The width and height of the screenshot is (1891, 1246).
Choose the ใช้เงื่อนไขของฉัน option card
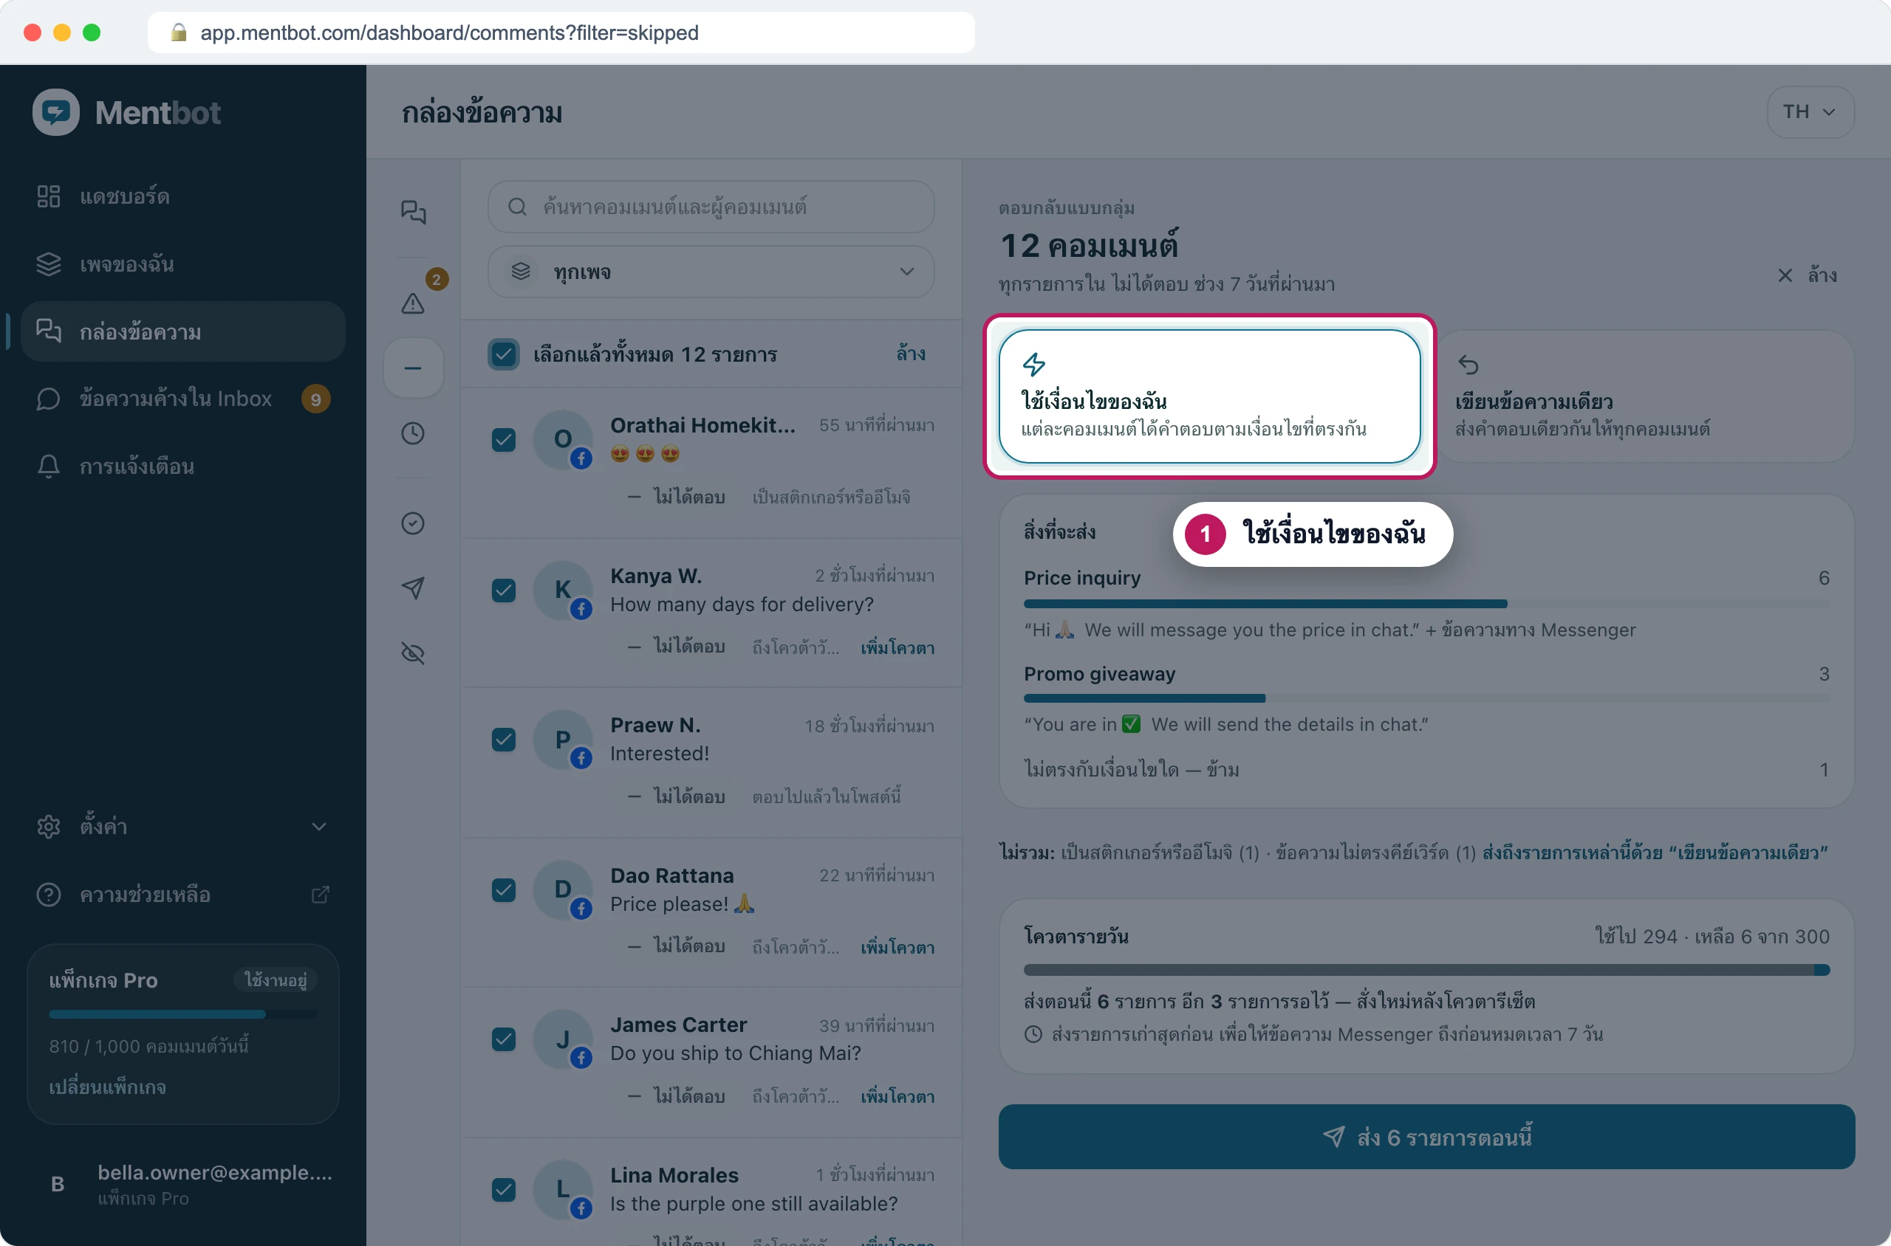pyautogui.click(x=1209, y=396)
